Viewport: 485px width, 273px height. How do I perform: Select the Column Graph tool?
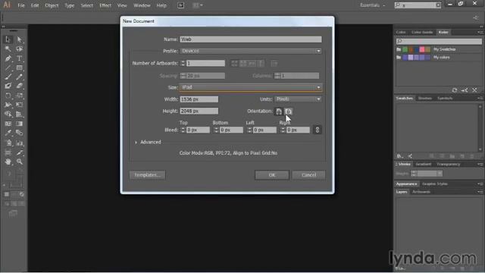(x=19, y=143)
